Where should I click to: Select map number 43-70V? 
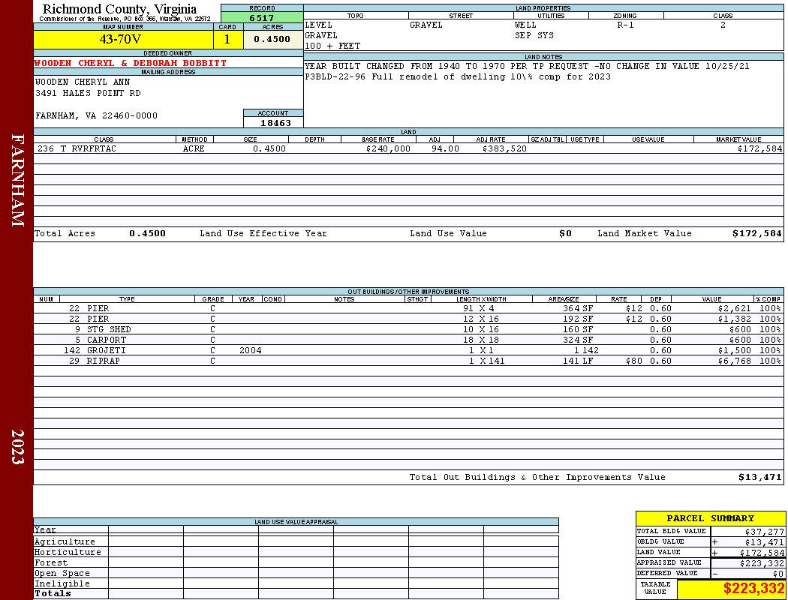[121, 39]
